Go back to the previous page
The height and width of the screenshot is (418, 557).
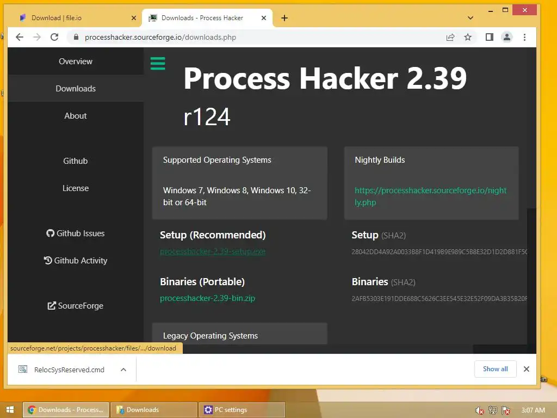20,37
